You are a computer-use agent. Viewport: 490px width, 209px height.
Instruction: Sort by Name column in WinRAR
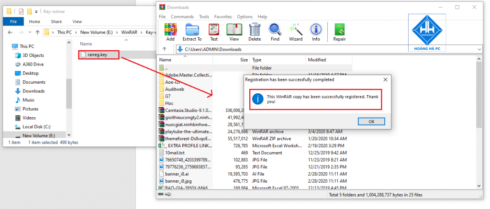tap(185, 60)
